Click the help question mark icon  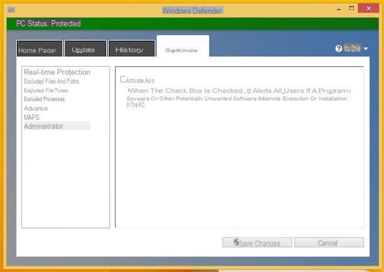coord(339,48)
